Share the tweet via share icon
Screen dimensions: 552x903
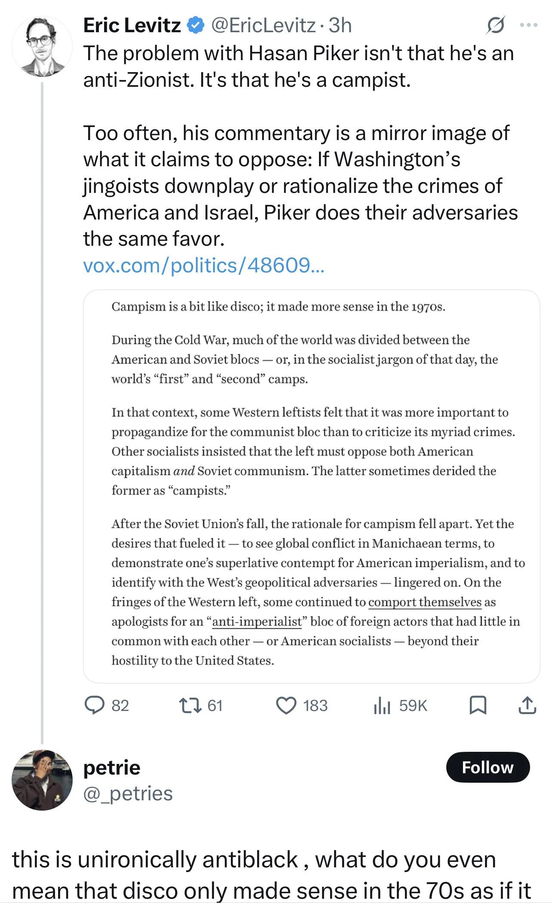(527, 705)
